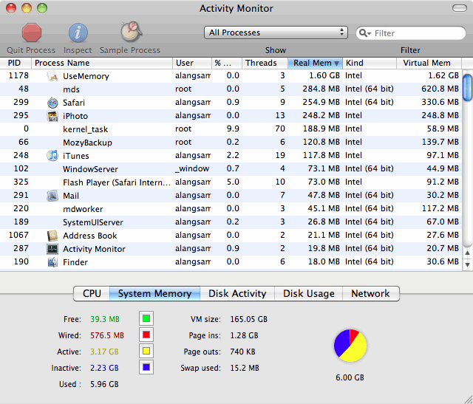Screen dimensions: 473x404
Task: Select the SystemUIServer process row
Action: (x=231, y=222)
